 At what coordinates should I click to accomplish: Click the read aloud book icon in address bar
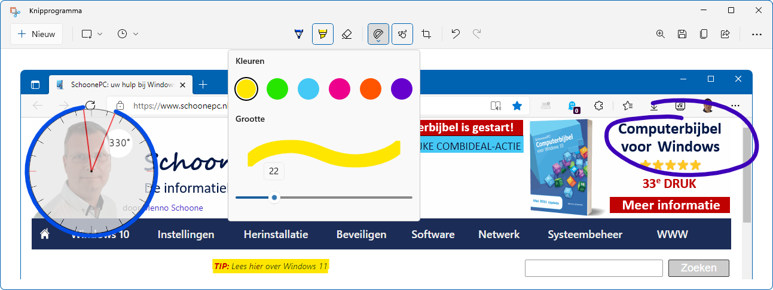[495, 106]
